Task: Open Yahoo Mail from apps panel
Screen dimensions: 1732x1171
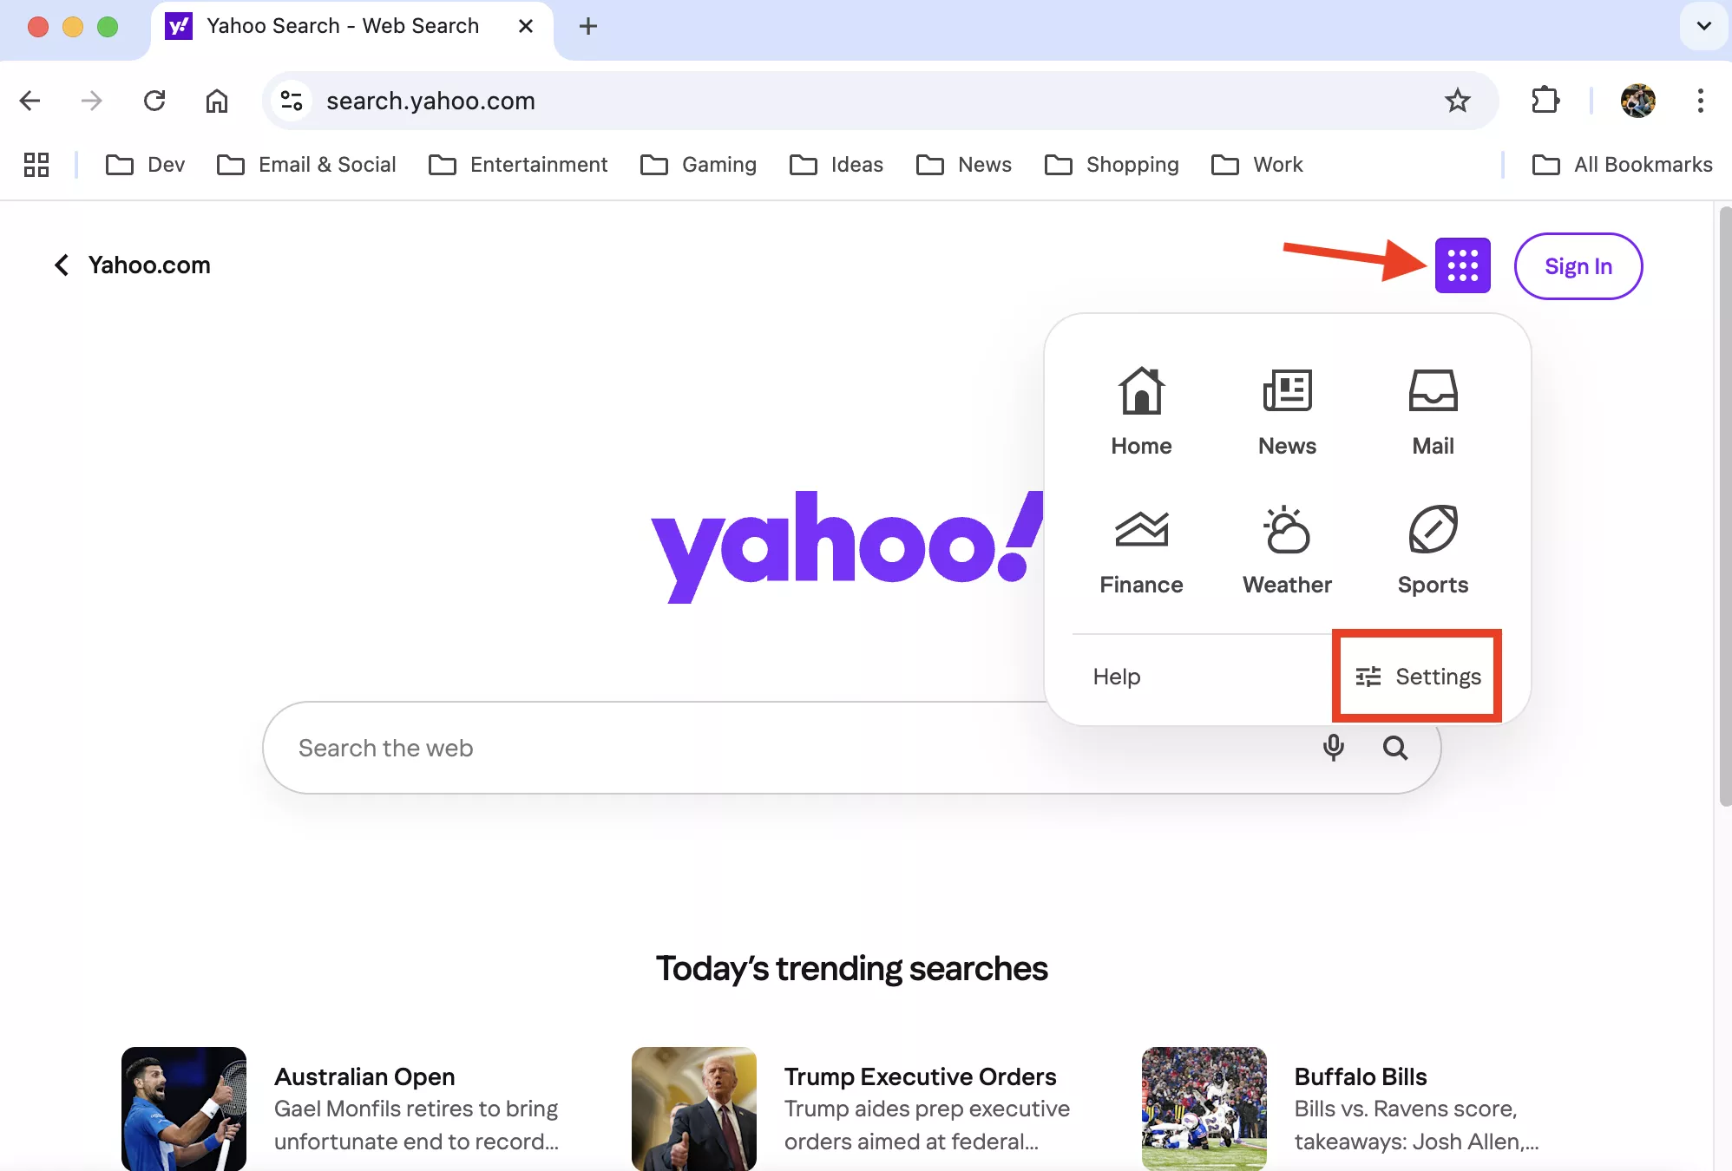Action: 1433,410
